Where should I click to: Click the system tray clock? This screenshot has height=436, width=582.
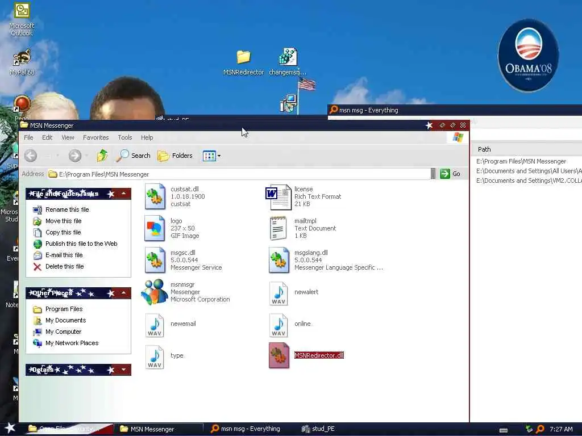pyautogui.click(x=561, y=429)
